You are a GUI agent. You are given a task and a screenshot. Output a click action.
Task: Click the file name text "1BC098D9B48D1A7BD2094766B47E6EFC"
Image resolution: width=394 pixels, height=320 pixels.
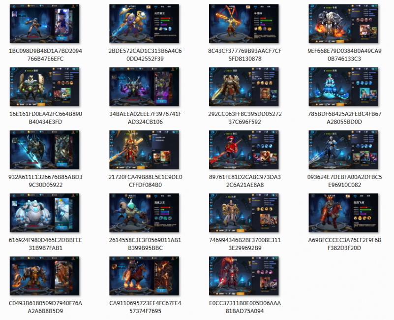click(x=45, y=55)
